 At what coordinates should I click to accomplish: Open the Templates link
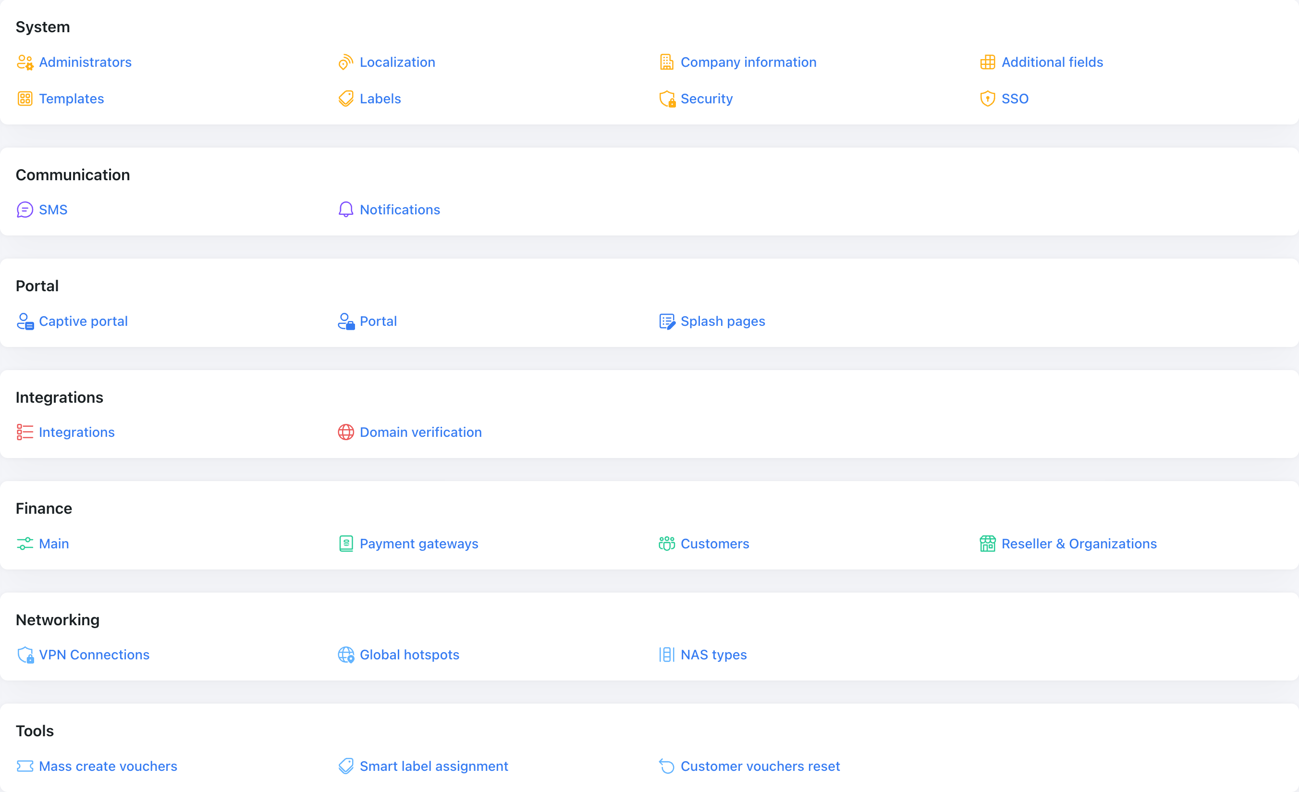point(71,99)
